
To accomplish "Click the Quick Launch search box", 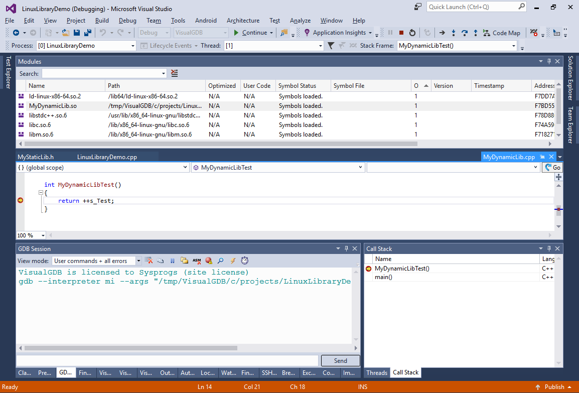I will tap(476, 7).
